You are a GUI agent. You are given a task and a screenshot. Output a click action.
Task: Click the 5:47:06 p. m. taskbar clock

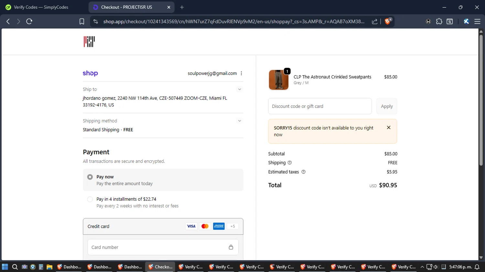coord(460,267)
